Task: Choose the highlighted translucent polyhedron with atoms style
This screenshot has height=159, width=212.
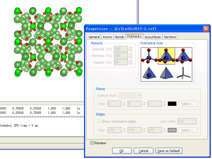Action: click(x=166, y=56)
